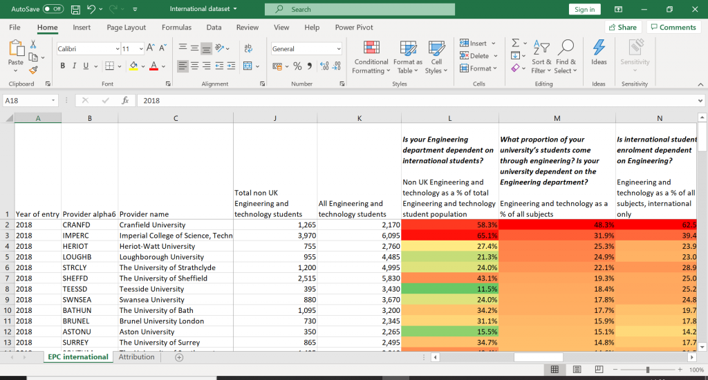Toggle the AutoSave switch
The image size is (708, 380).
53,9
